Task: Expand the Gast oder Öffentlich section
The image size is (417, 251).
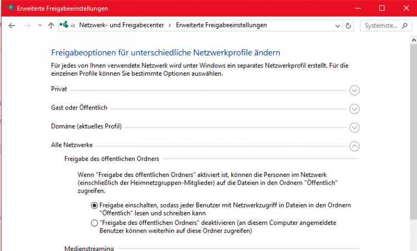Action: pyautogui.click(x=354, y=109)
